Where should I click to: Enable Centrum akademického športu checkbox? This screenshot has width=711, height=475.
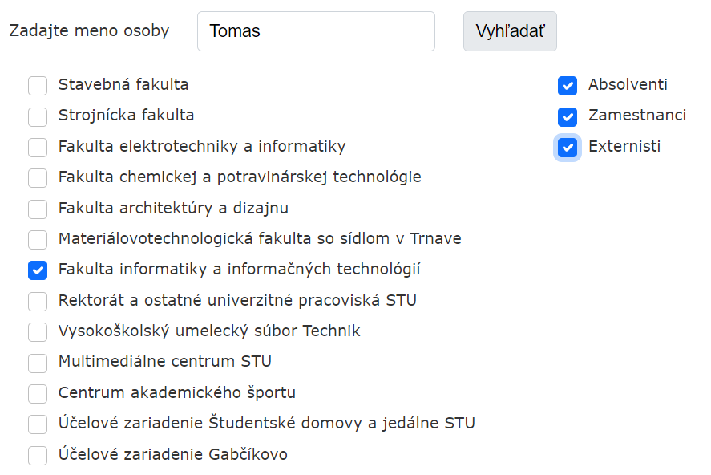tap(38, 394)
